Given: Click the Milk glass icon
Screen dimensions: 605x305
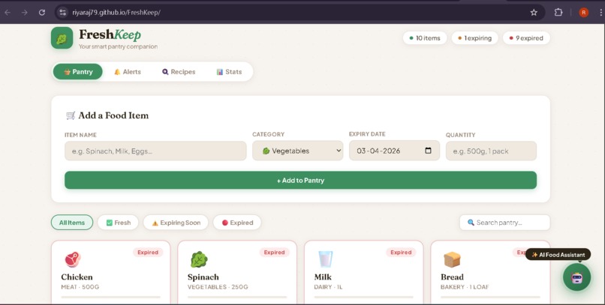Looking at the screenshot, I should 325,259.
